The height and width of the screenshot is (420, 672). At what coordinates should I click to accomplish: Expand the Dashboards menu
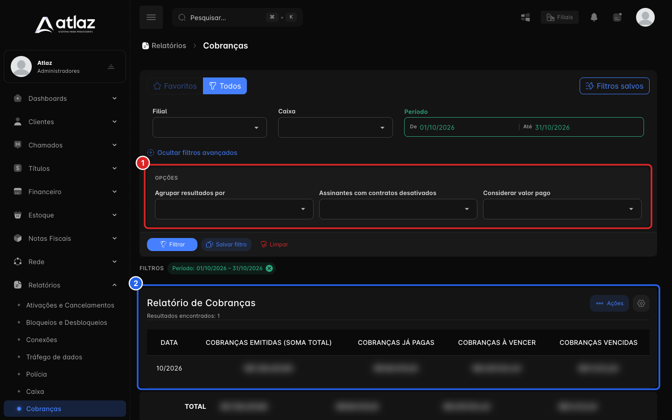point(114,98)
